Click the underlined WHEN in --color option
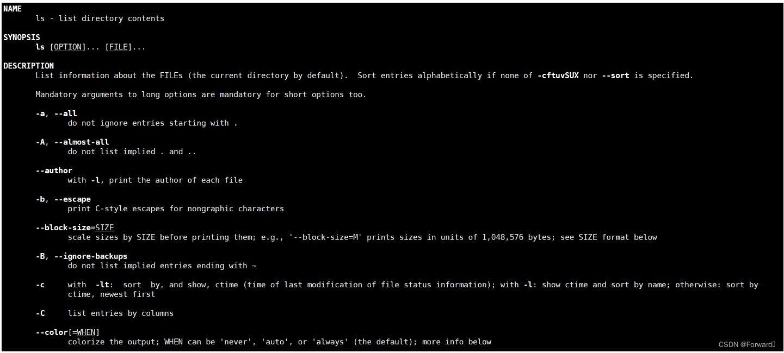 point(86,332)
